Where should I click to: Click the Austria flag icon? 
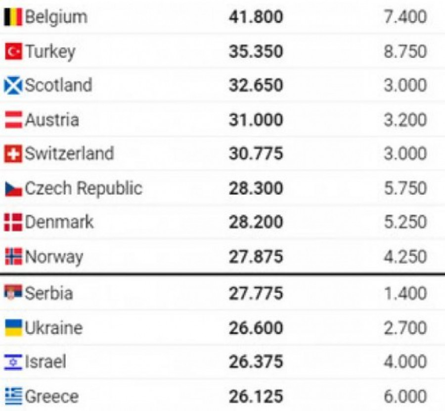[13, 120]
